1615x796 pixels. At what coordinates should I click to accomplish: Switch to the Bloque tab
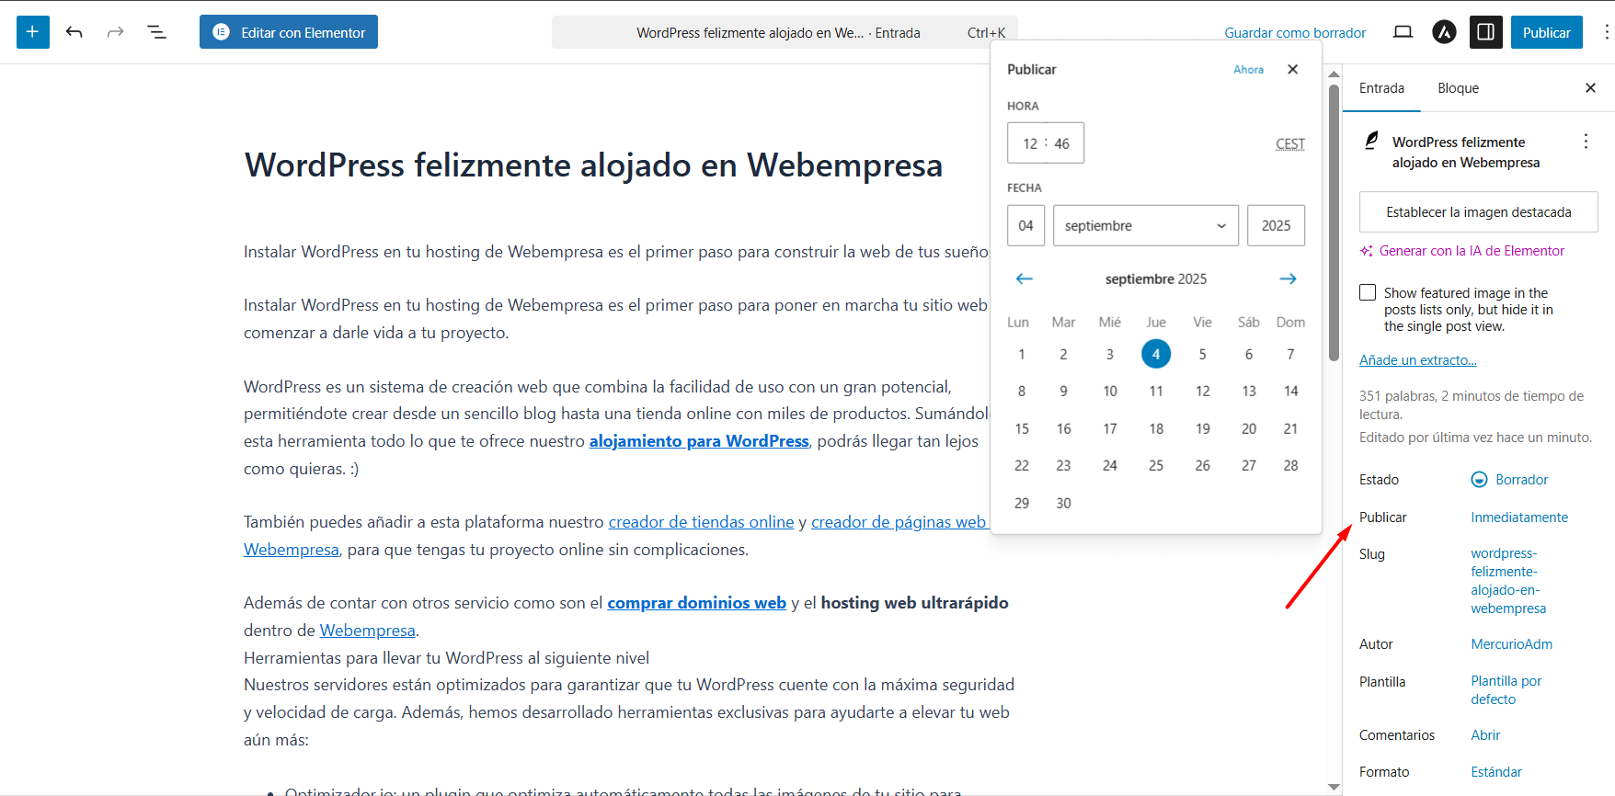coord(1458,88)
